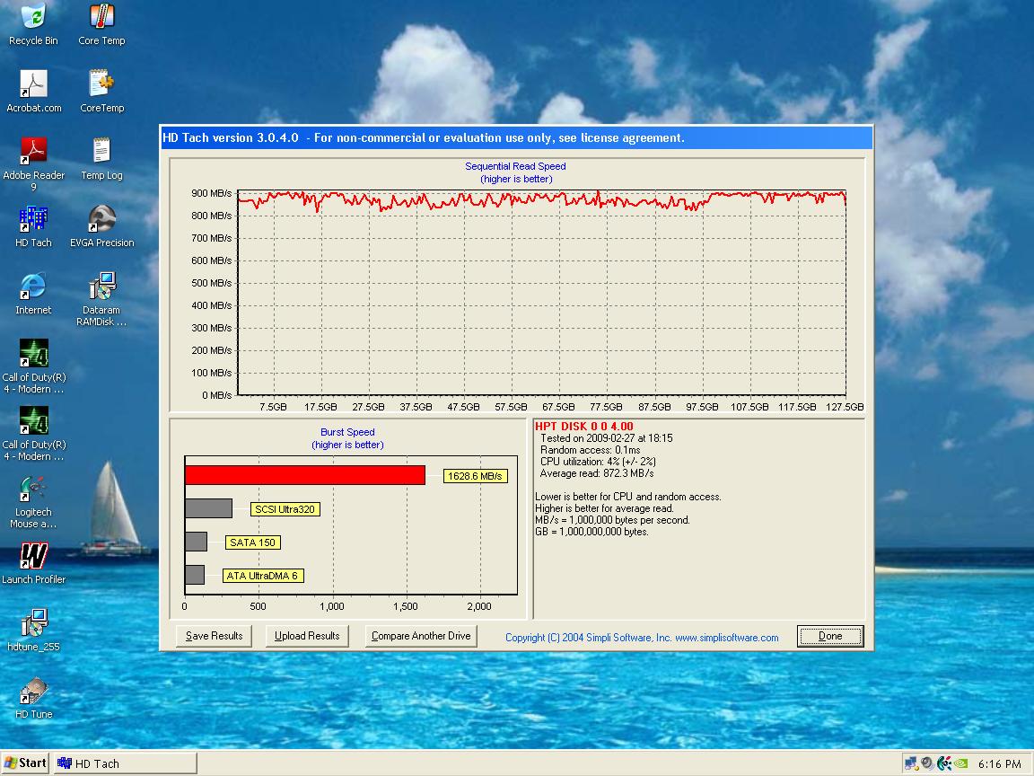
Task: Click the SATA 150 bar label
Action: click(252, 542)
